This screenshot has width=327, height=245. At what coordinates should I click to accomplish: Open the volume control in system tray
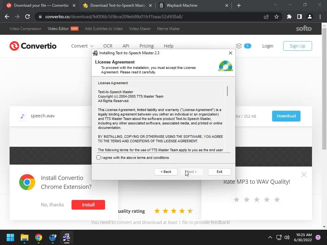coord(287,237)
